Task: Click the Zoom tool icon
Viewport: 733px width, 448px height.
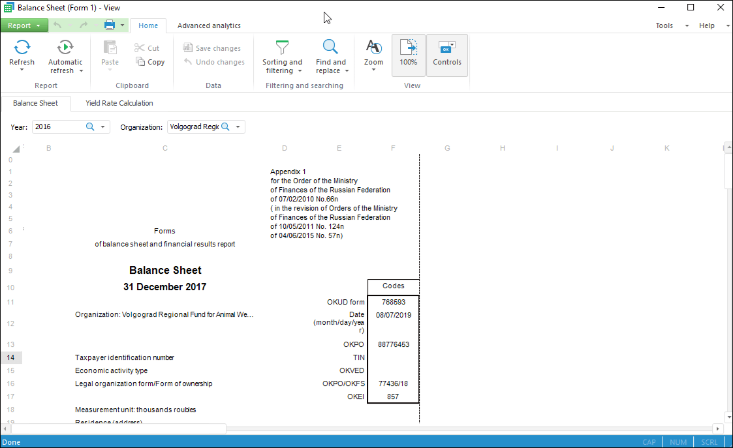Action: pyautogui.click(x=373, y=48)
